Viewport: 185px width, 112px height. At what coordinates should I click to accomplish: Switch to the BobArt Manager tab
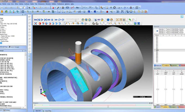click(x=14, y=47)
